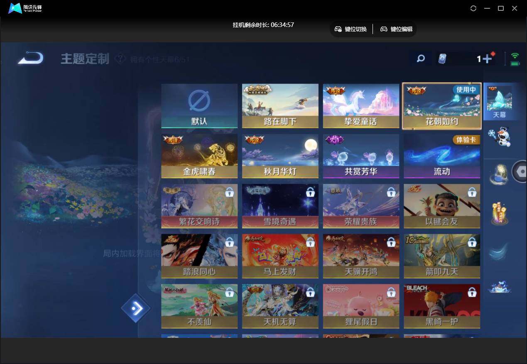Viewport: 527px width, 364px height.
Task: Select the 挚爱童话 unicorn theme
Action: coord(361,106)
